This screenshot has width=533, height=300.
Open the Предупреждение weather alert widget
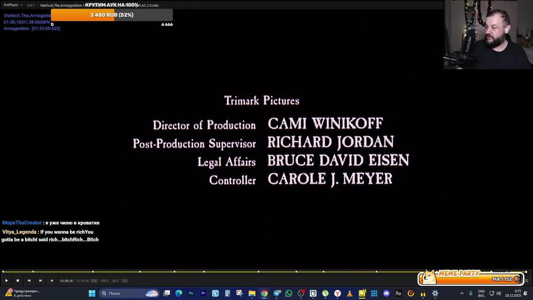(22, 293)
